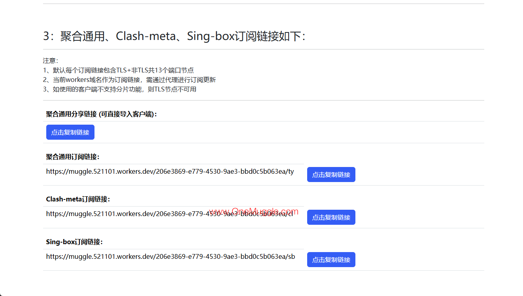The image size is (523, 296).
Task: Select the Clash-meta订阅链接 label
Action: click(x=78, y=199)
